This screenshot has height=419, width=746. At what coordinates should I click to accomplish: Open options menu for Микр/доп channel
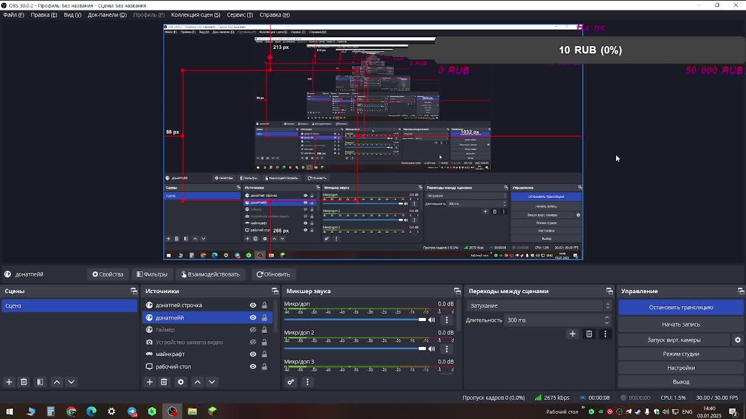(x=446, y=319)
